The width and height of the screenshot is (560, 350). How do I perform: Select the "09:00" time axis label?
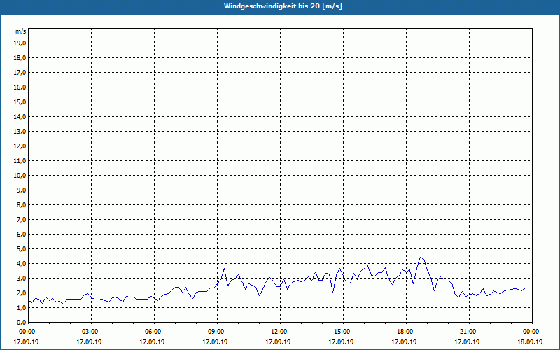(216, 332)
